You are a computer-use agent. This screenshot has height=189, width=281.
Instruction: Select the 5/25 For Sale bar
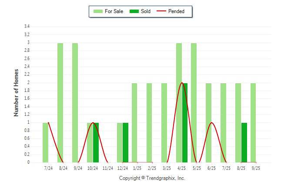tap(194, 103)
